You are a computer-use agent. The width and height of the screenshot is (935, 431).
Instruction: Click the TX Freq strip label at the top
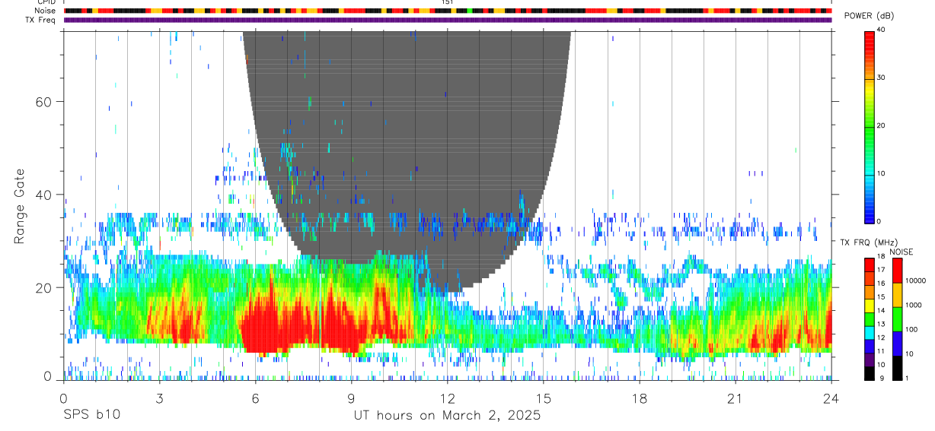[x=41, y=20]
